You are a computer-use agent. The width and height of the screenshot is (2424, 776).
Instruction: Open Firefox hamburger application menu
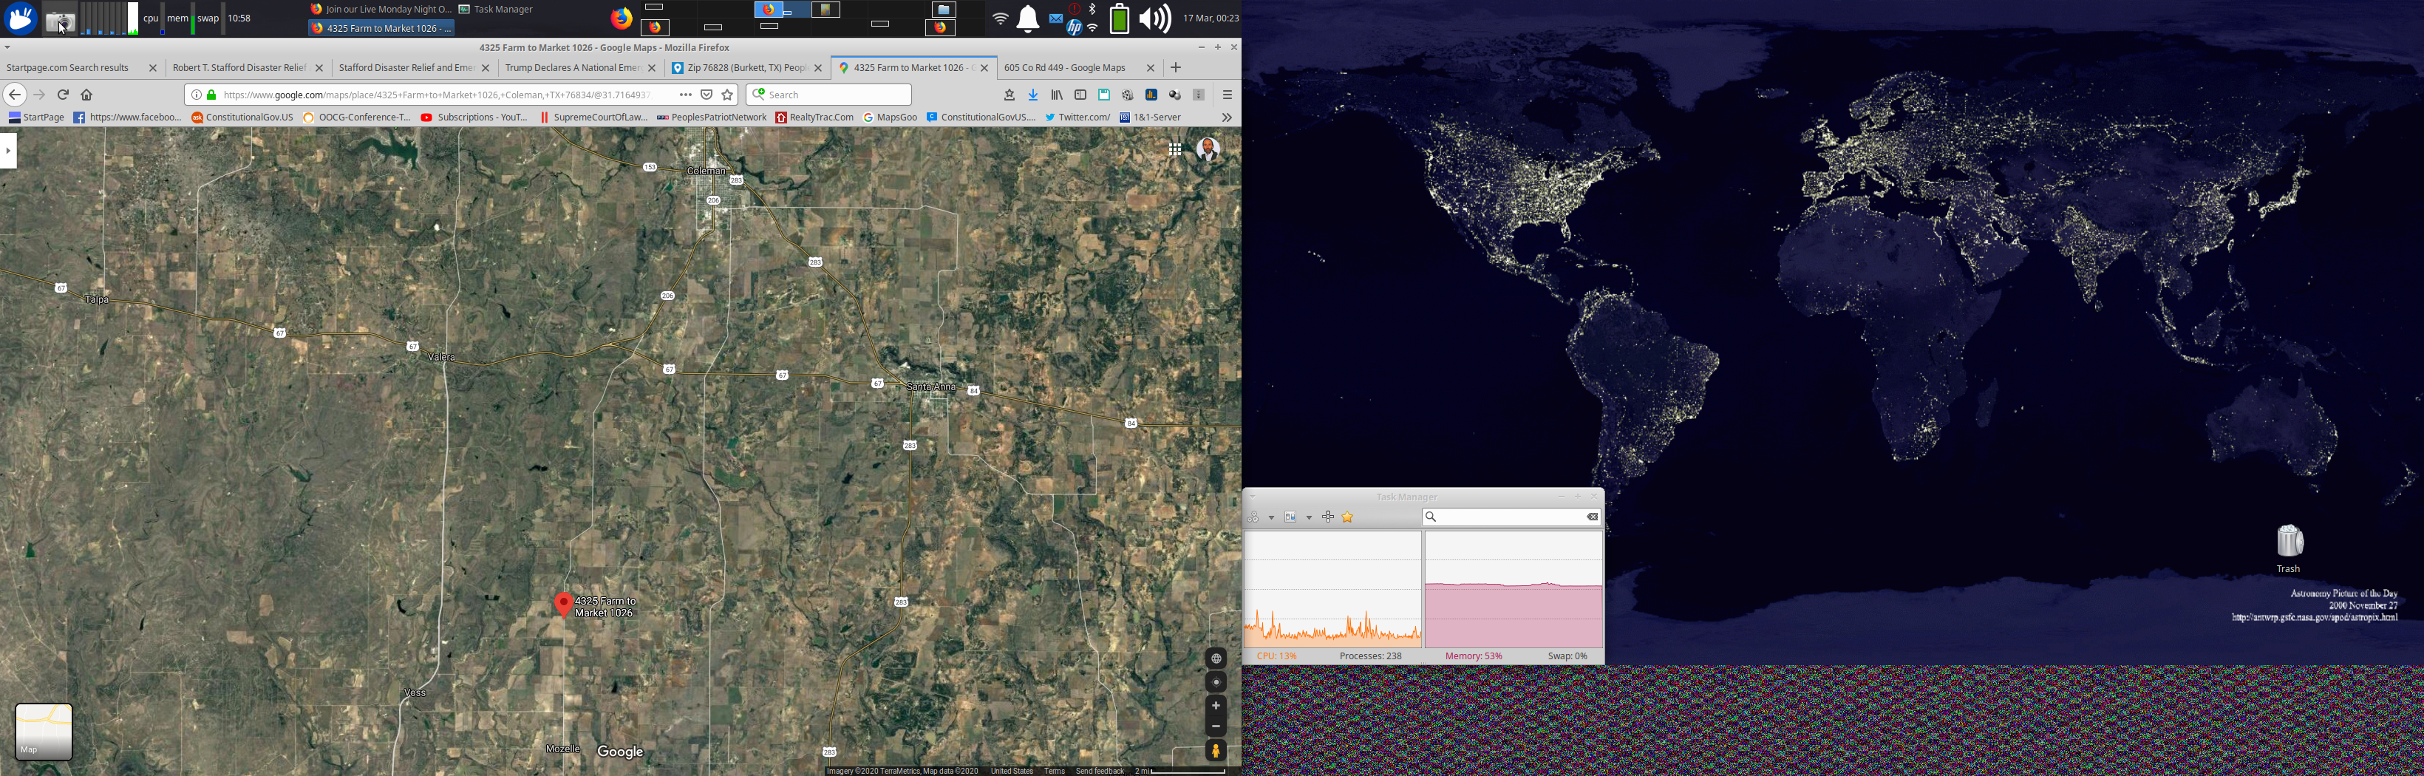[x=1227, y=95]
